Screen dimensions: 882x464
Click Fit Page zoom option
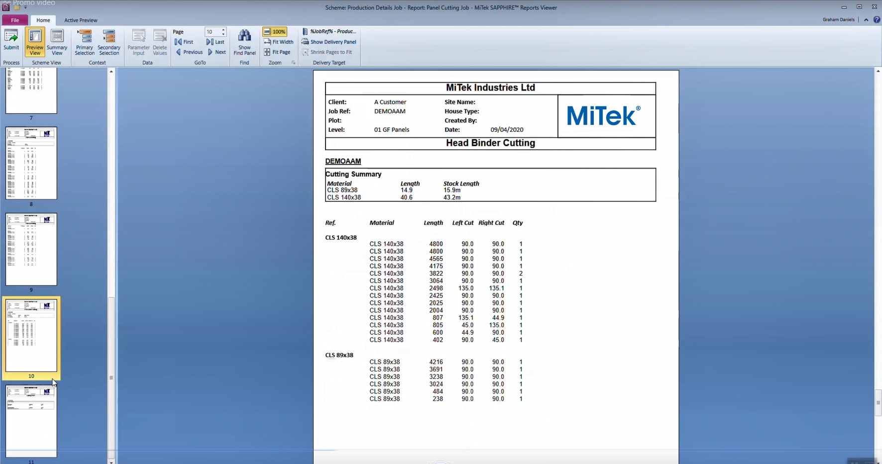pos(277,52)
